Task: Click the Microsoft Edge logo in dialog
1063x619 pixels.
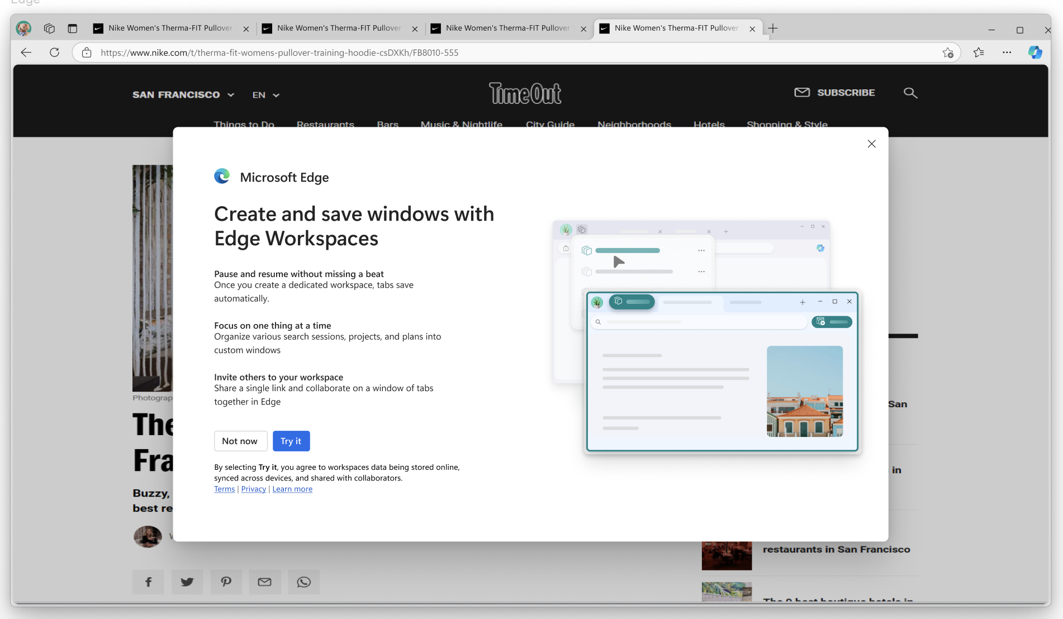Action: [x=222, y=177]
